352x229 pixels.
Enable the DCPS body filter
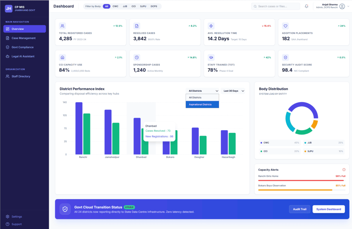click(154, 6)
